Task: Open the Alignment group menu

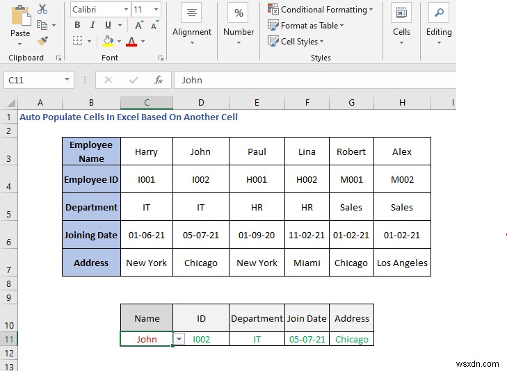Action: click(x=192, y=24)
